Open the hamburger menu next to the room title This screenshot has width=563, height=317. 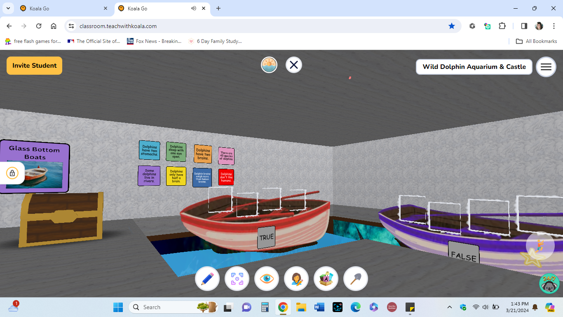(x=546, y=66)
